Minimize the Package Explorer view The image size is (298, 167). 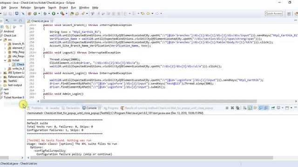pos(15,20)
